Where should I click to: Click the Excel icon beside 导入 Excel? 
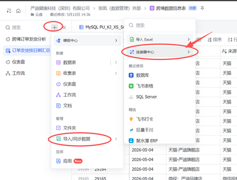pos(132,39)
